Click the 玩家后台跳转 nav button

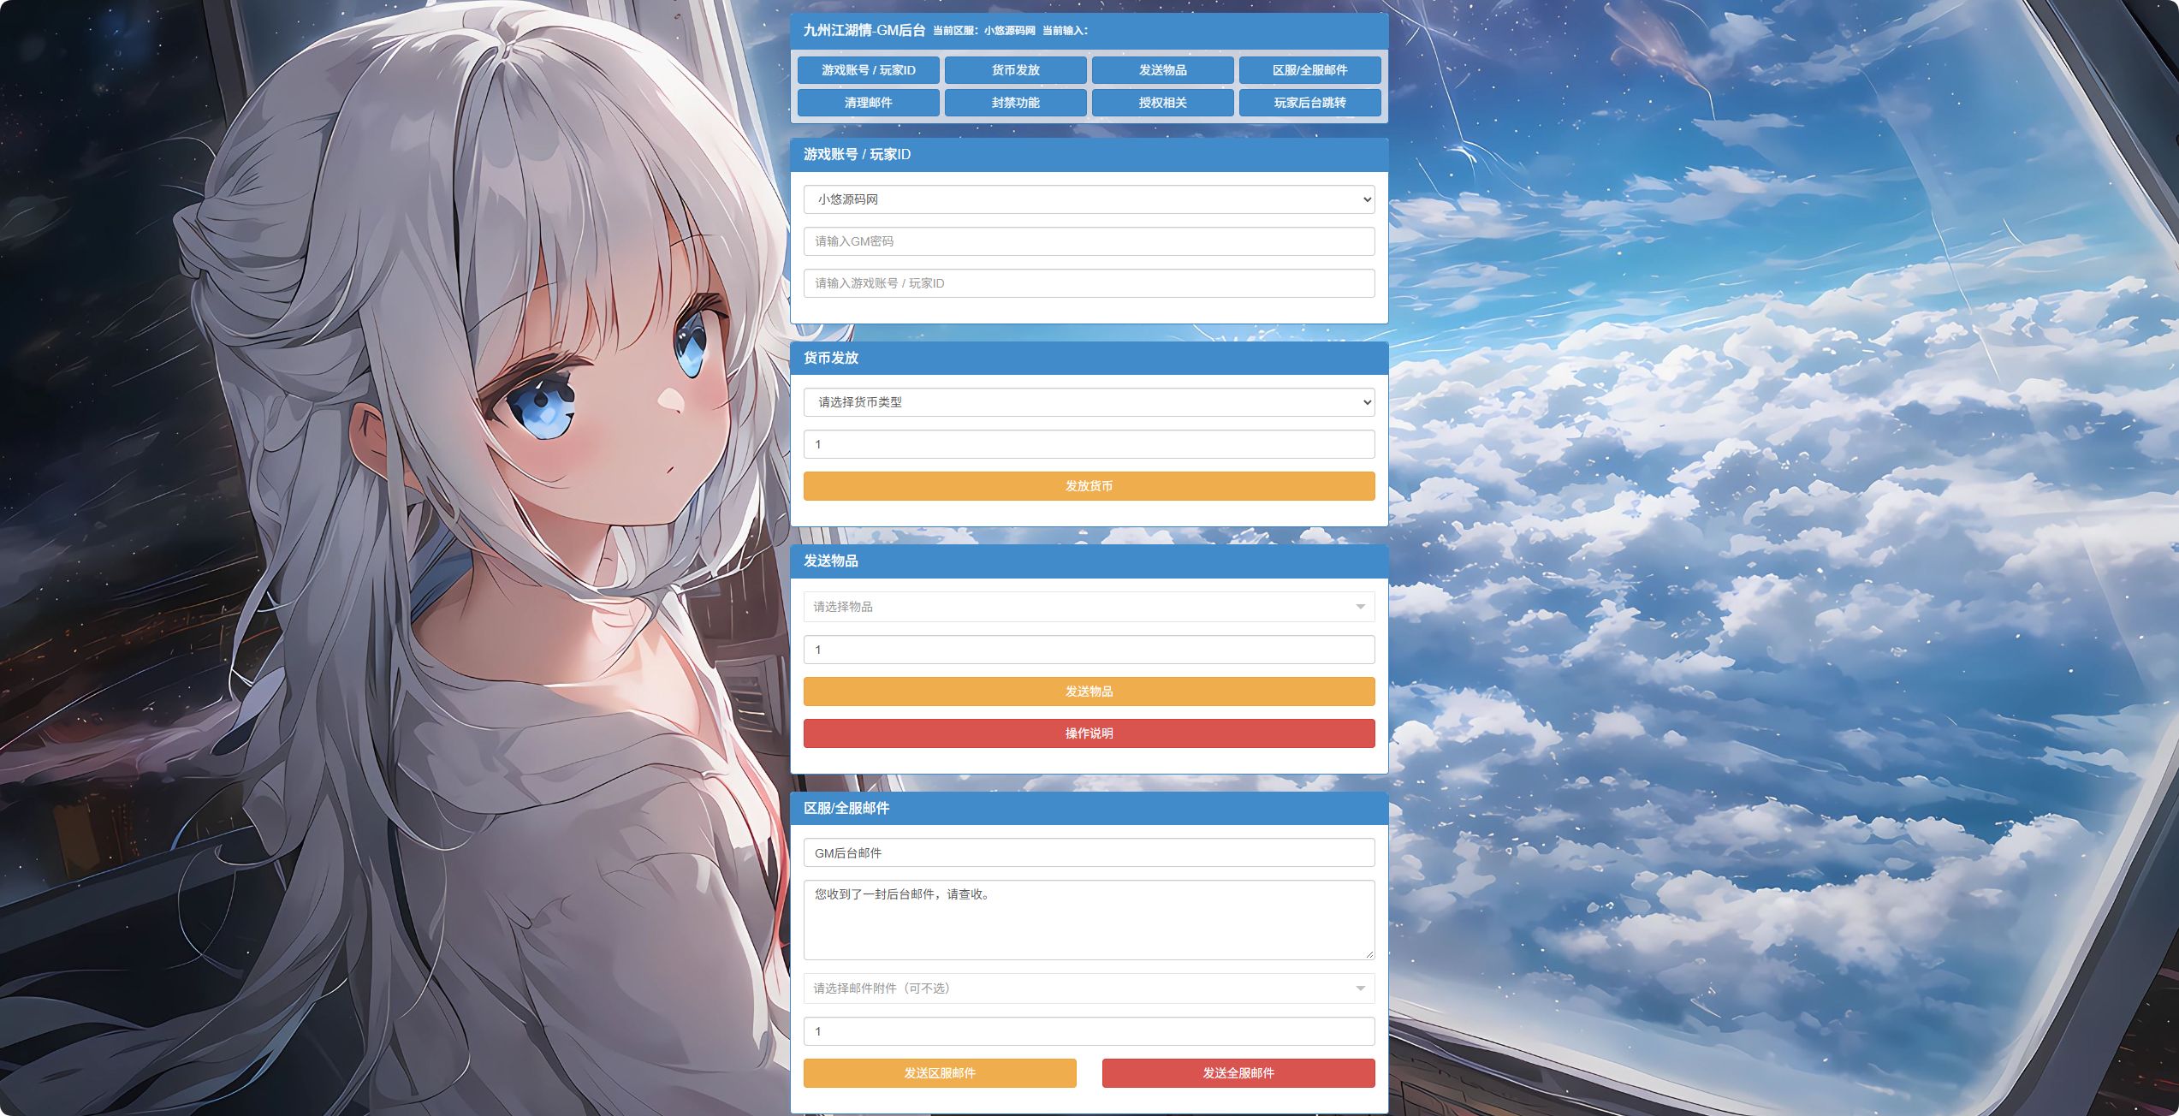coord(1309,103)
